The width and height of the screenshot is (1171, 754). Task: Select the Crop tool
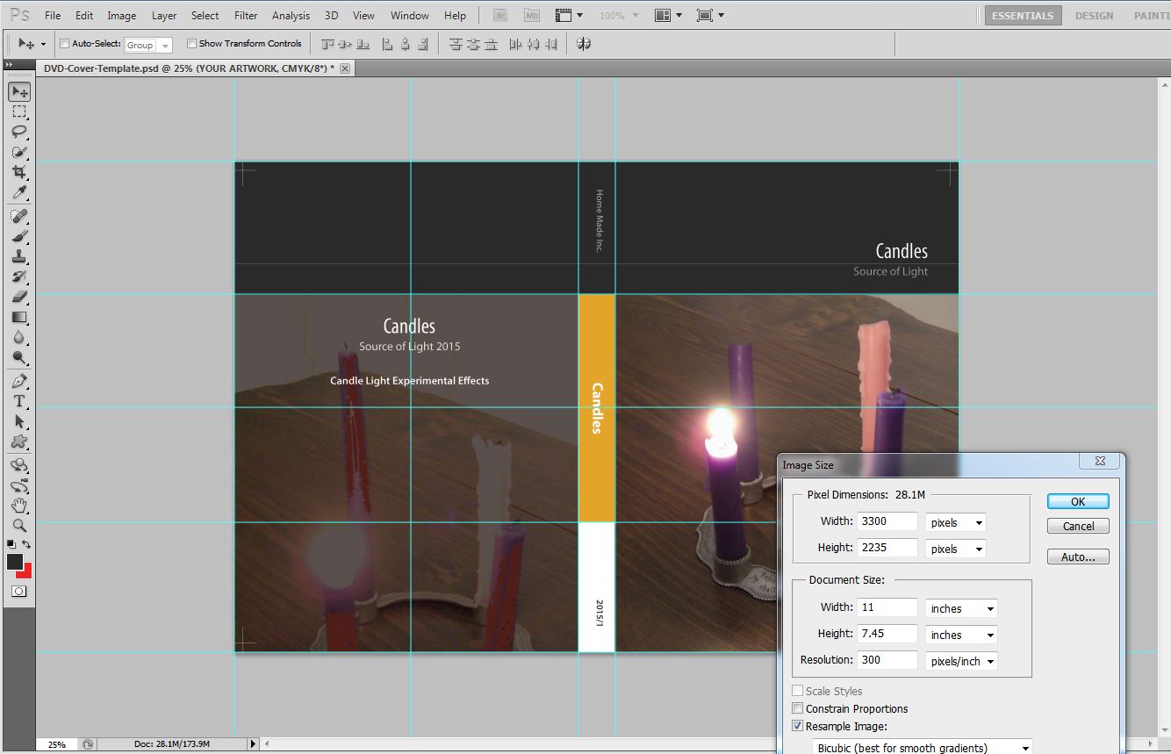pyautogui.click(x=19, y=172)
